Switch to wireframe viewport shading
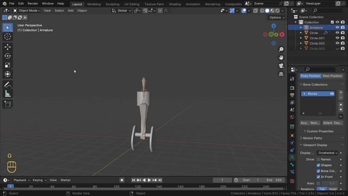 [x=262, y=11]
